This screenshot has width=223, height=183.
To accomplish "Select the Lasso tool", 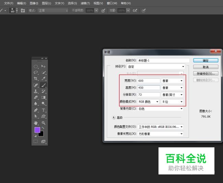I will point(36,72).
